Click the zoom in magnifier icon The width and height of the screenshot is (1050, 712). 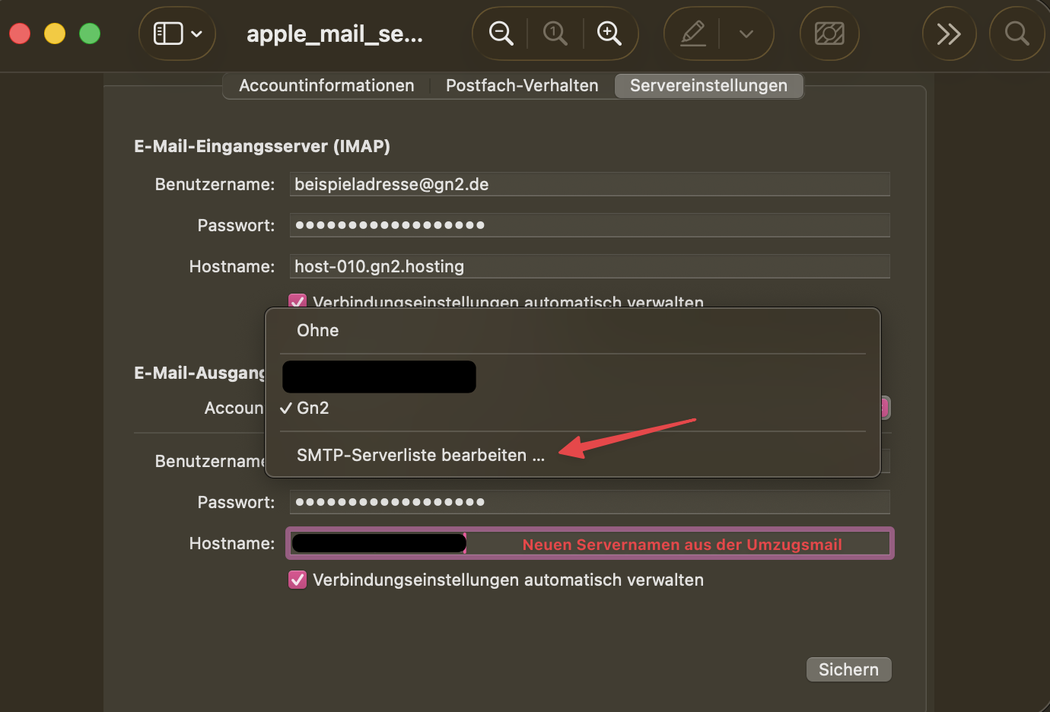(609, 33)
